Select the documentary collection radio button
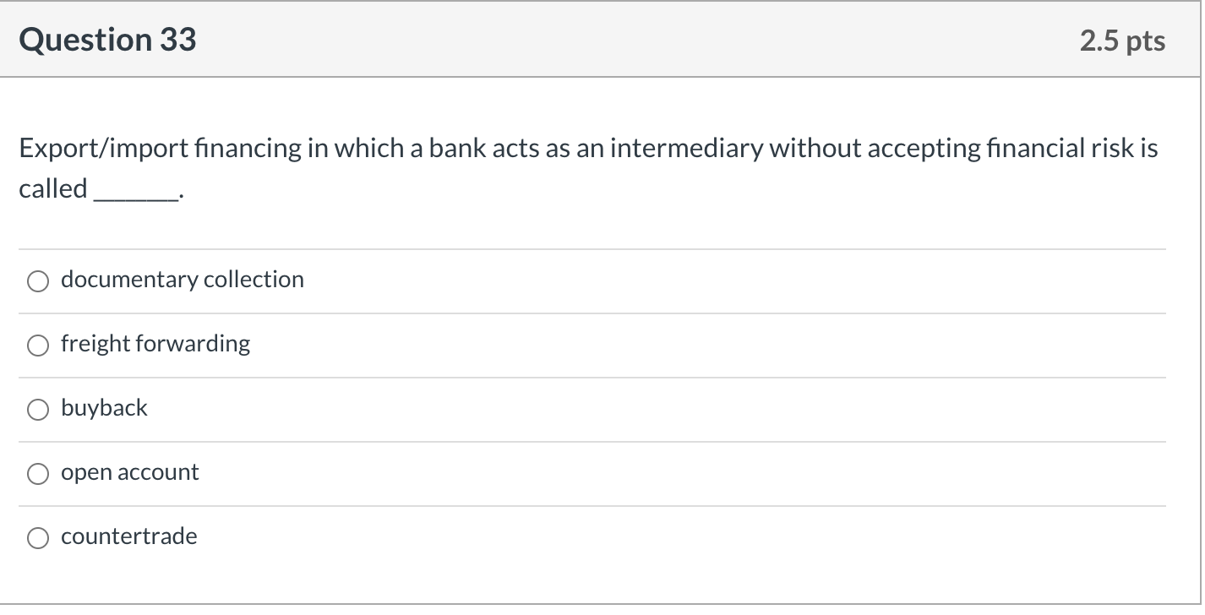The width and height of the screenshot is (1205, 615). [x=37, y=280]
